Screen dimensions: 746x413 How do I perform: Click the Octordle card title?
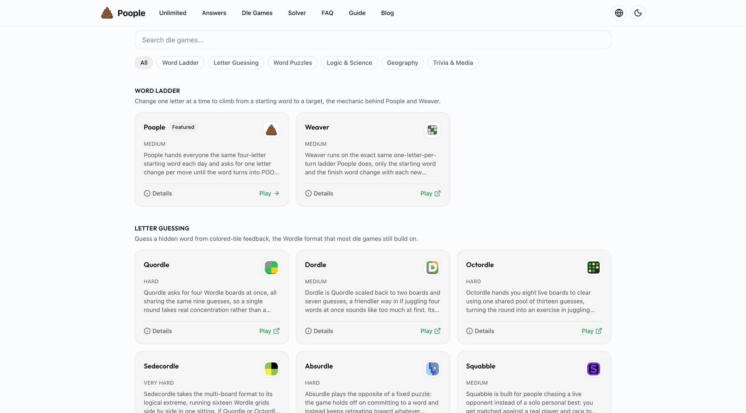[x=480, y=265]
